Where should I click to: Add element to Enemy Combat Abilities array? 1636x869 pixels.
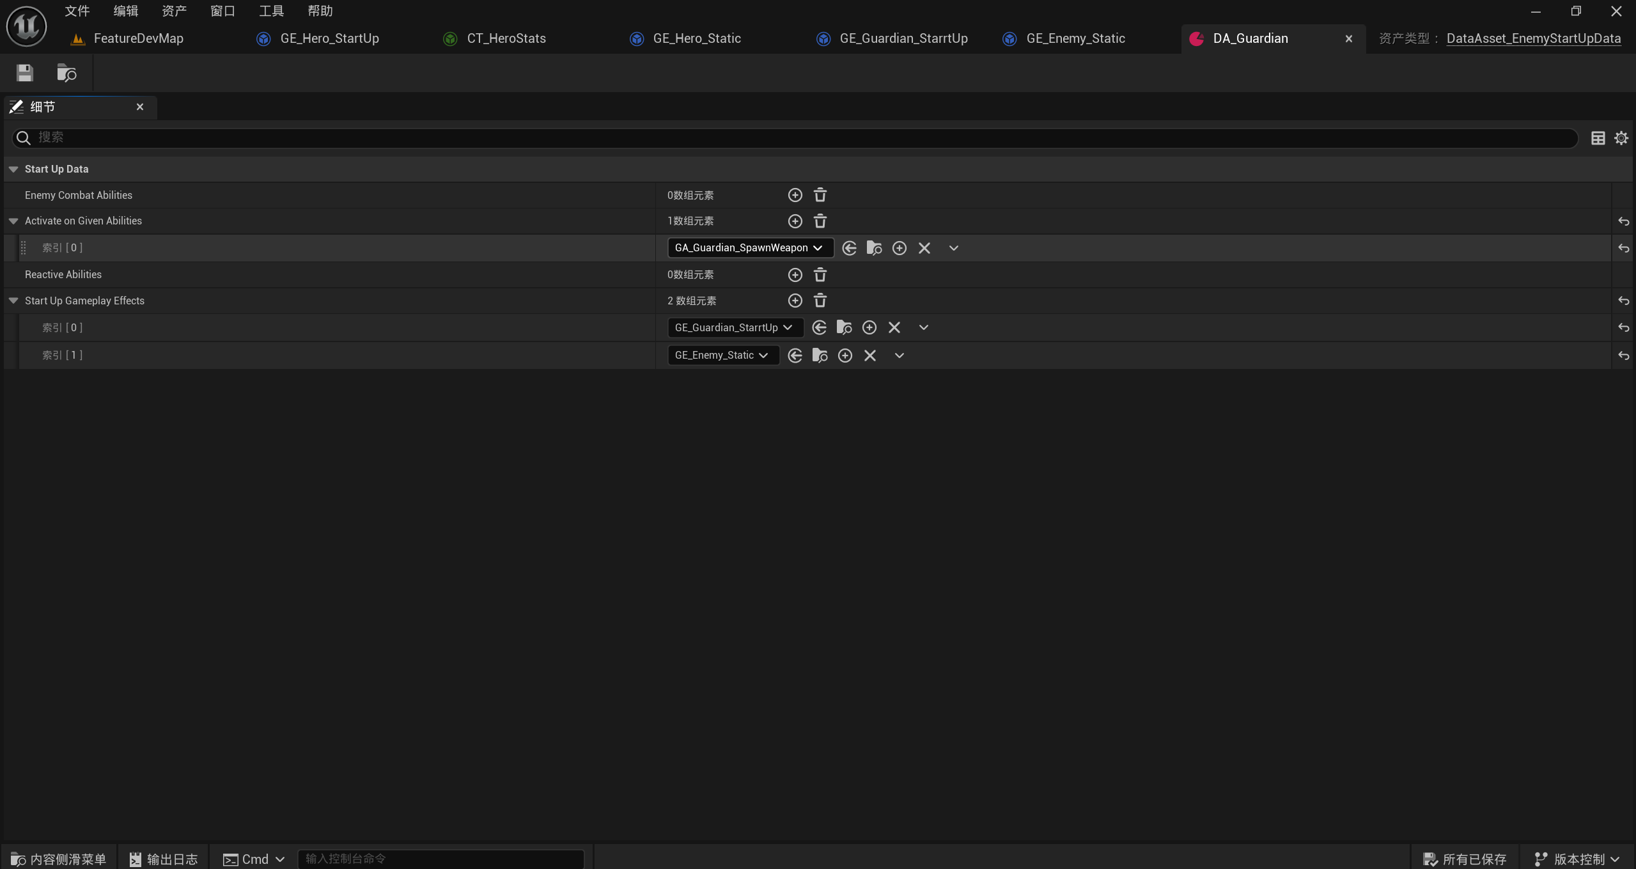[x=795, y=195]
